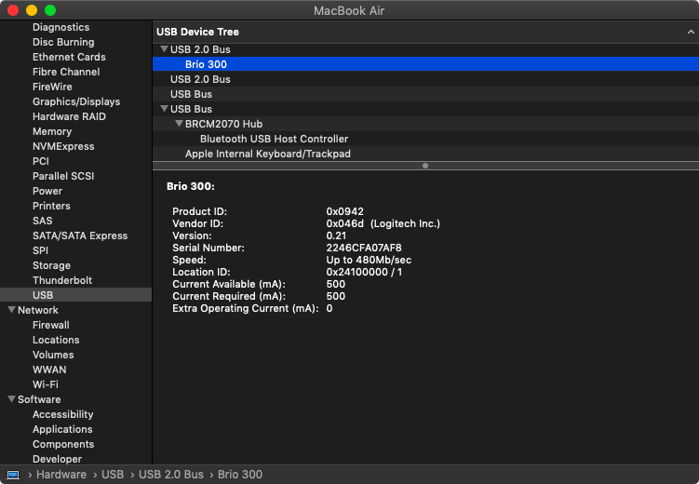The image size is (699, 484).
Task: Click Hardware in the bottom path bar
Action: (x=61, y=475)
